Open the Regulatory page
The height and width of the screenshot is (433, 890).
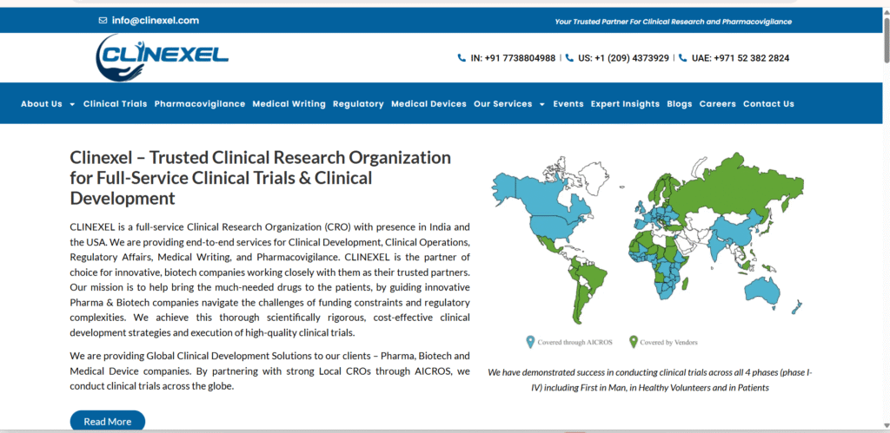(358, 104)
